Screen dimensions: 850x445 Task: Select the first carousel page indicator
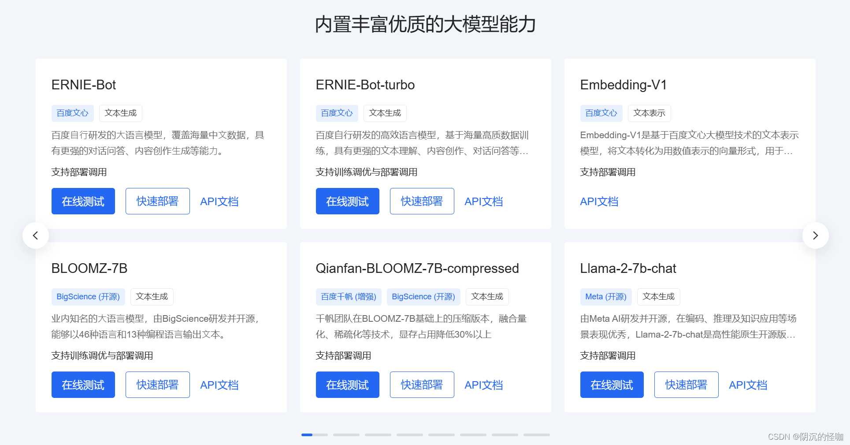[315, 435]
